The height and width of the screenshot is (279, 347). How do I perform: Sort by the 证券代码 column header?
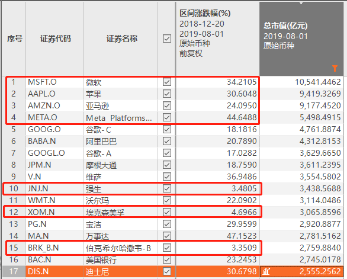[55, 39]
